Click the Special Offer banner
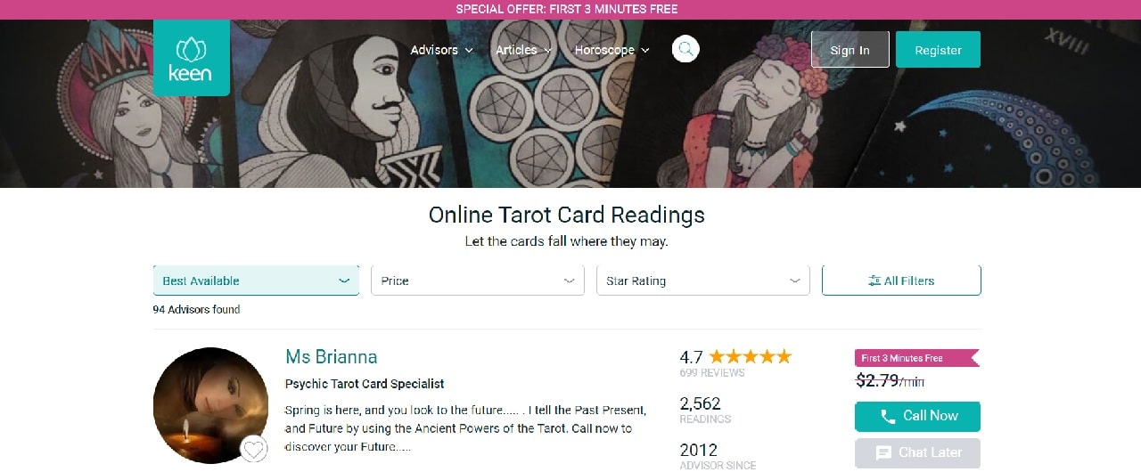1141x472 pixels. [x=567, y=9]
